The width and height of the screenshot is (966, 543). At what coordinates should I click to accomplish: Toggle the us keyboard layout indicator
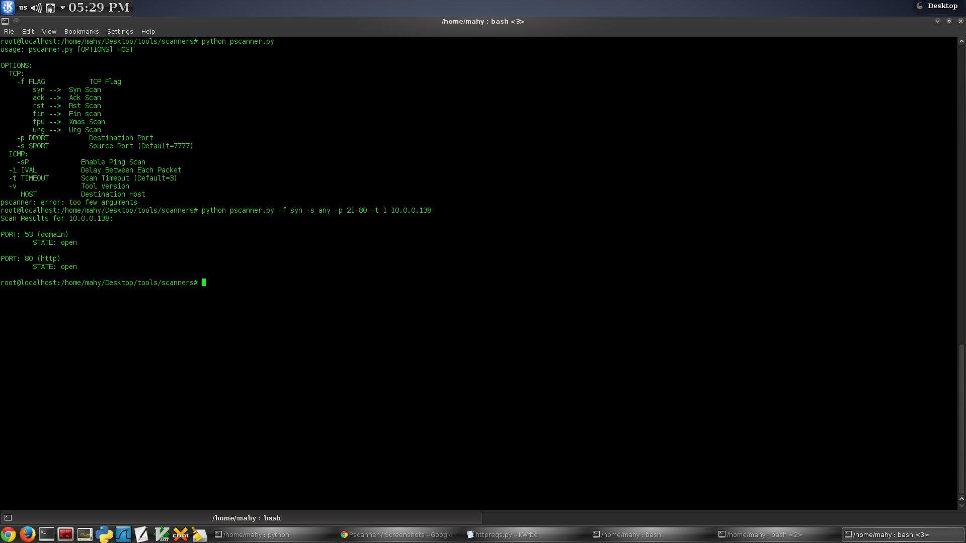(23, 8)
